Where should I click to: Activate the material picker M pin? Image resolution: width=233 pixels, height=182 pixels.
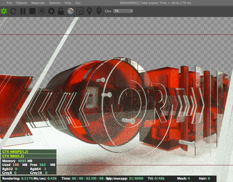[99, 11]
